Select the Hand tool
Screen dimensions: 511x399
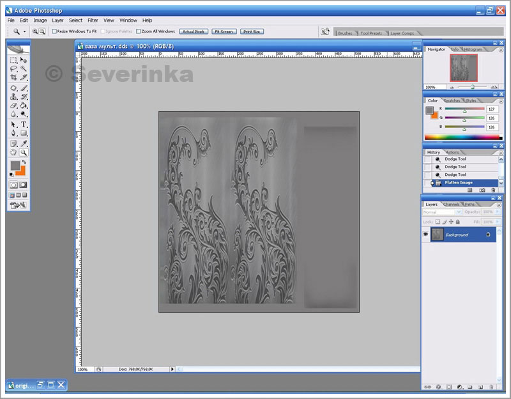(13, 152)
